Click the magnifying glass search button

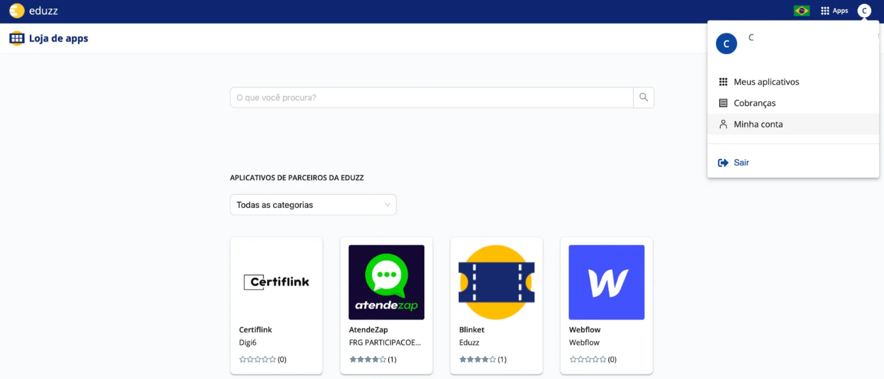pyautogui.click(x=643, y=98)
